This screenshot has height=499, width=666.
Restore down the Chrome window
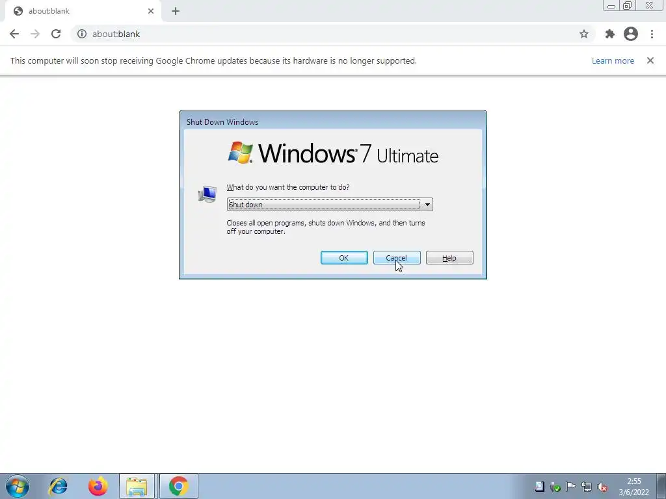(x=627, y=5)
